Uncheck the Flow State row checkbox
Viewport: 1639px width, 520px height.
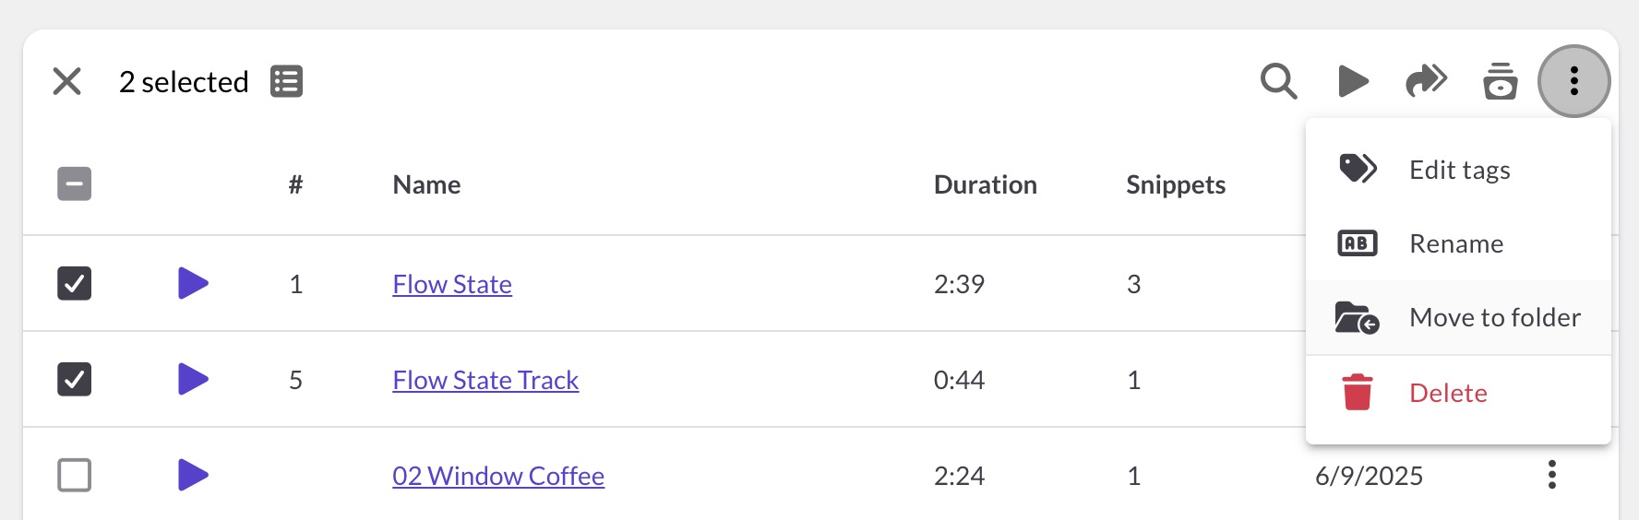click(x=75, y=283)
